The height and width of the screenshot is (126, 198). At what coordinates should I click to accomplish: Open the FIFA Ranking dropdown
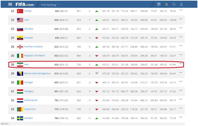(x=50, y=5)
